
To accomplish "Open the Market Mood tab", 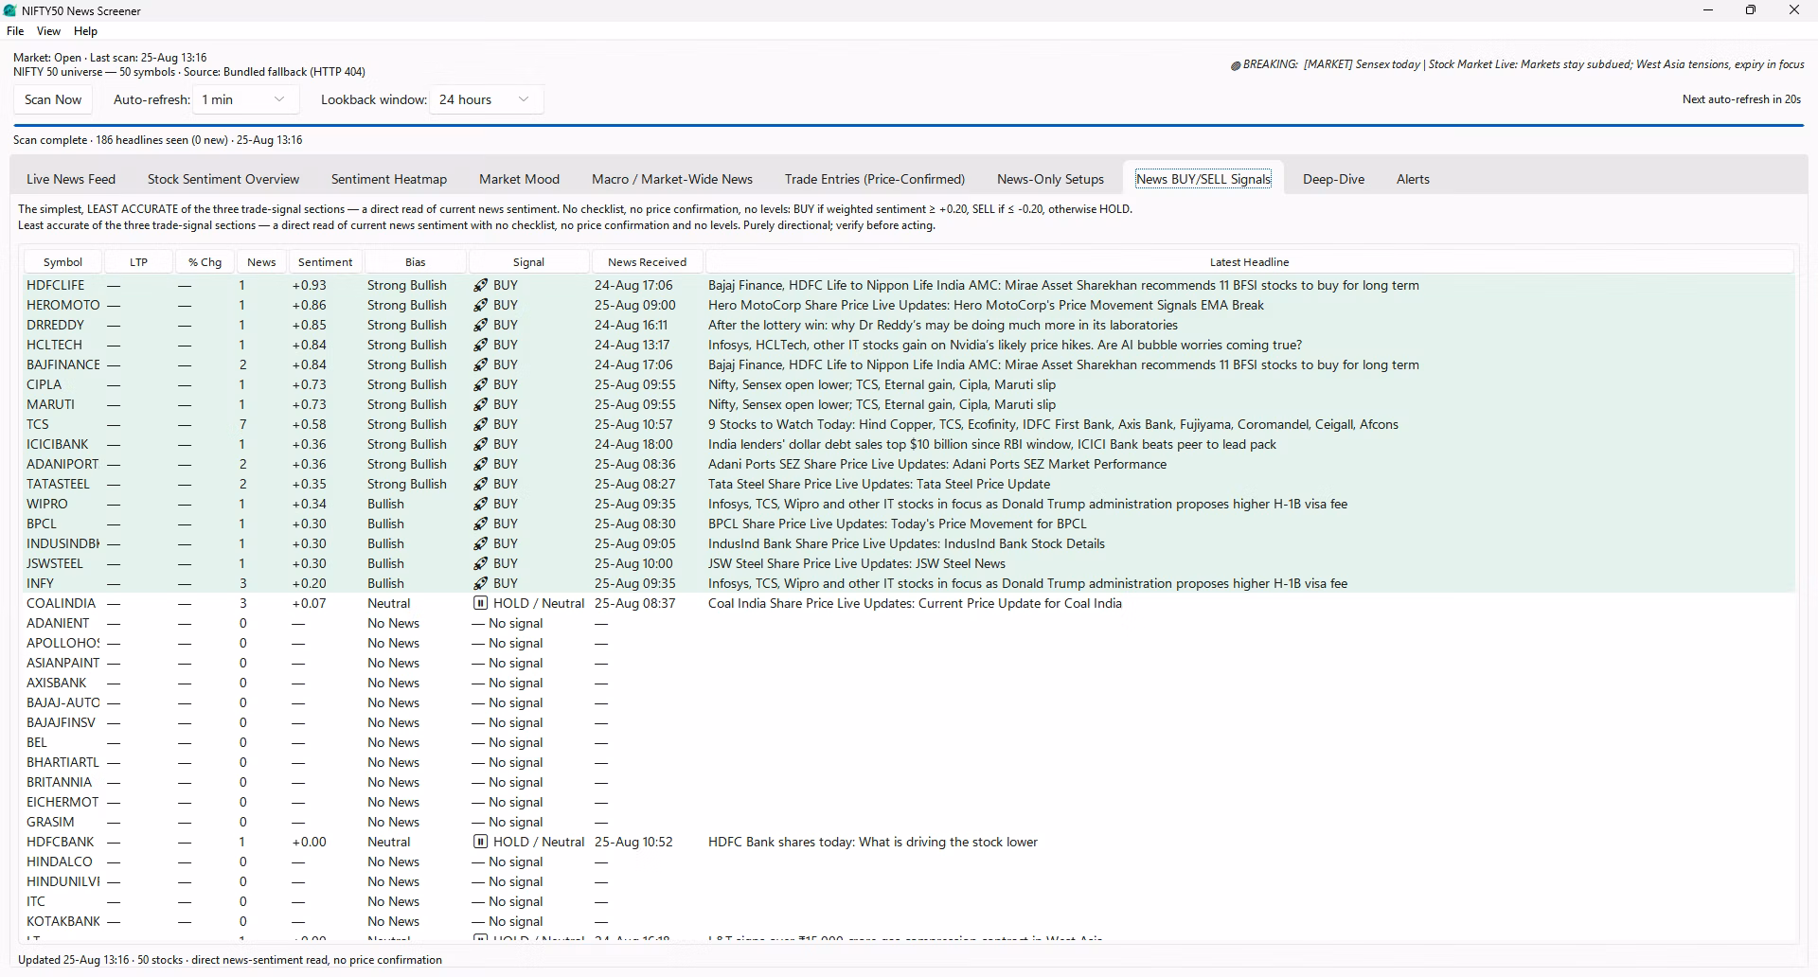I will click(x=519, y=179).
